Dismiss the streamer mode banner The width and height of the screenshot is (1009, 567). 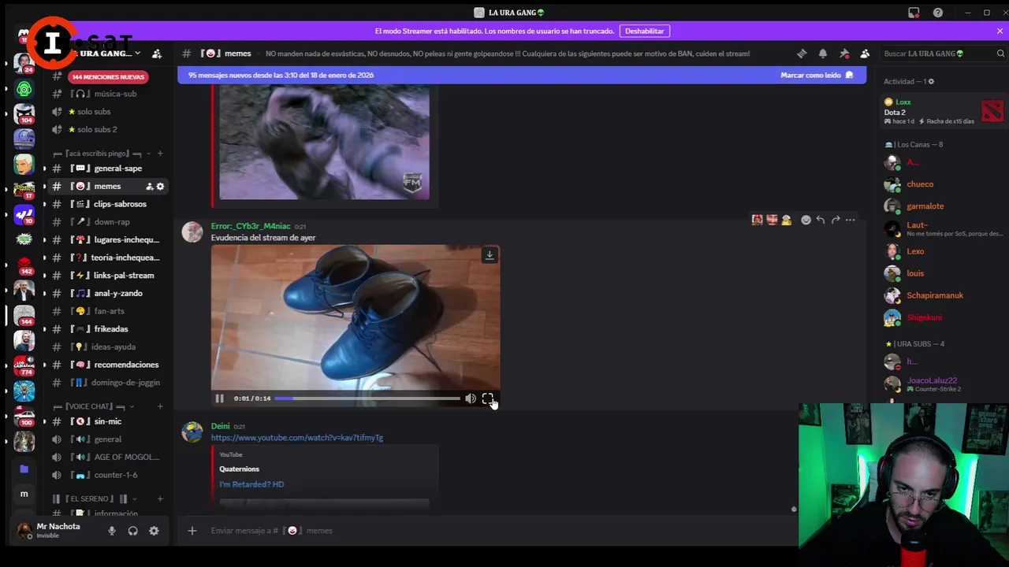[1000, 31]
